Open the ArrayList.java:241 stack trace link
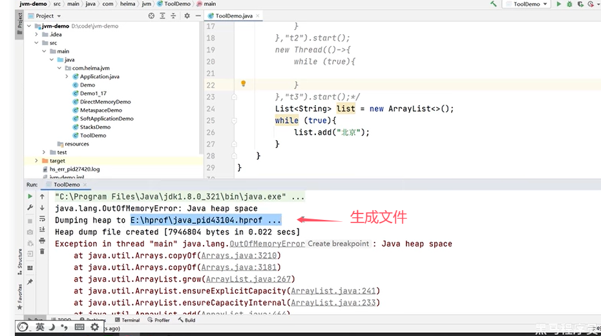601x336 pixels. tap(333, 292)
